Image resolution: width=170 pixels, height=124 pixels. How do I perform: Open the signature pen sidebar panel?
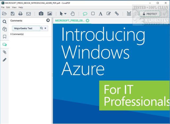coord(5,60)
